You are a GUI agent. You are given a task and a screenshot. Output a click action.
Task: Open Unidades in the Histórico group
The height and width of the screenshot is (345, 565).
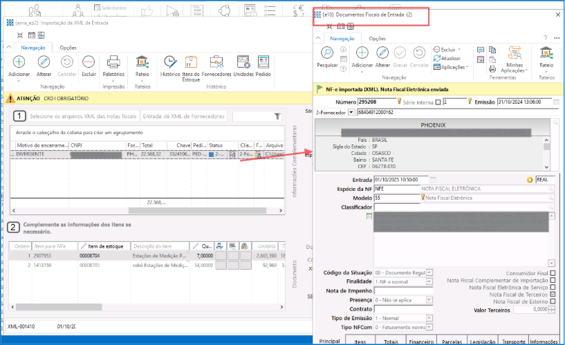[243, 64]
